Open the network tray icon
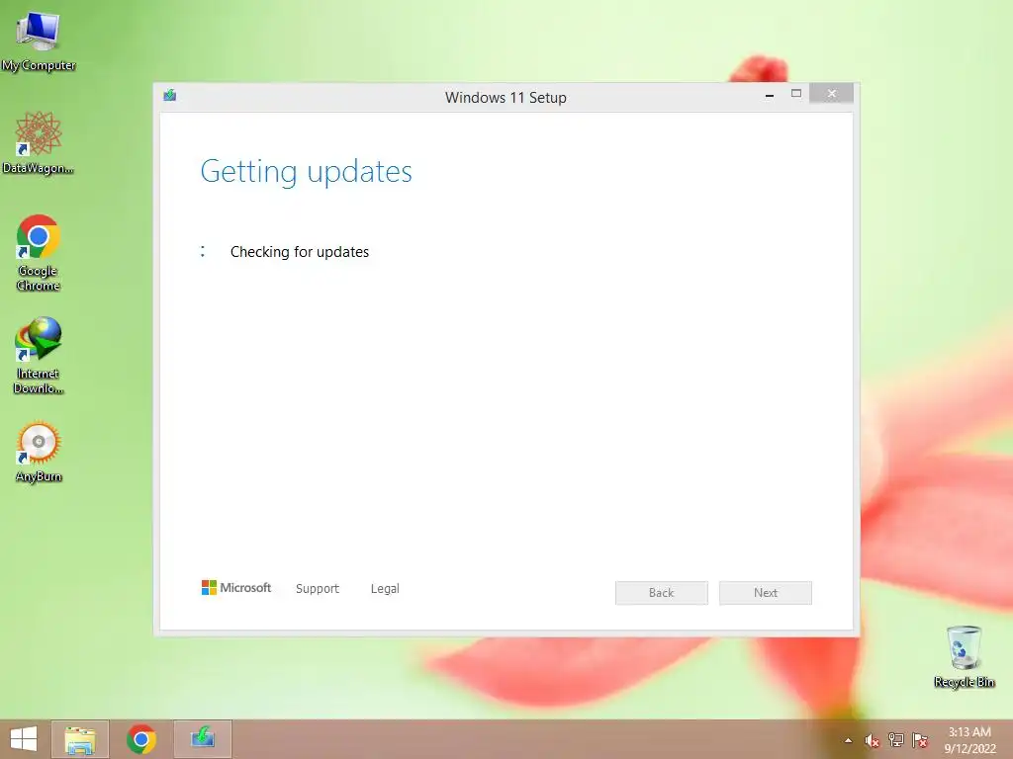Image resolution: width=1013 pixels, height=759 pixels. click(x=896, y=740)
